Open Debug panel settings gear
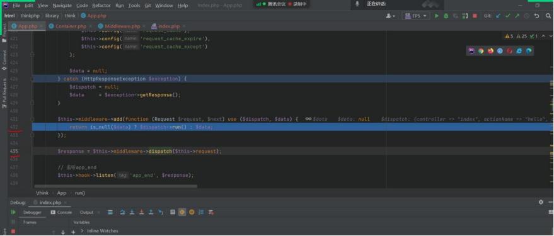The image size is (554, 236). 541,202
